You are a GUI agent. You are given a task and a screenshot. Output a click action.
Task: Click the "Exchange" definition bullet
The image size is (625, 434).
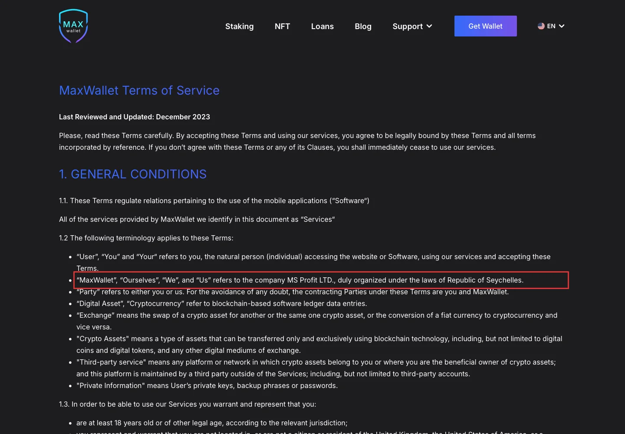click(x=317, y=321)
